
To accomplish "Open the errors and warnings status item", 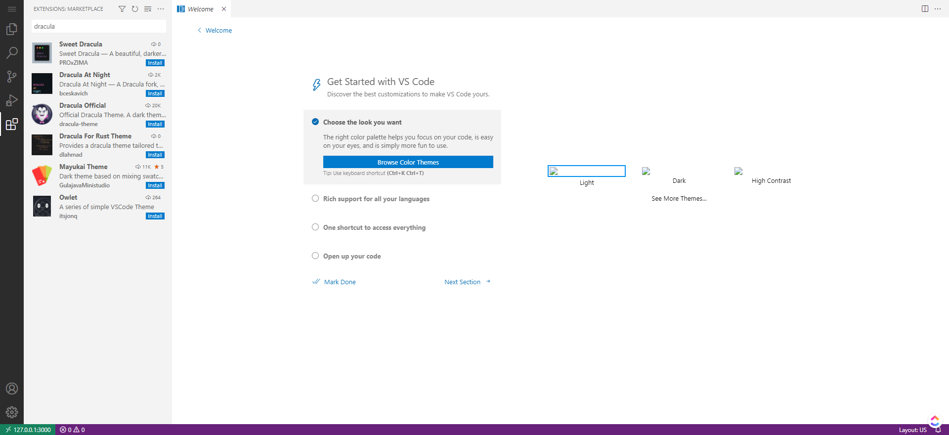I will pos(72,430).
